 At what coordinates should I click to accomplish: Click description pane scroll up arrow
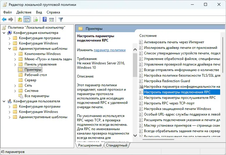point(135,50)
